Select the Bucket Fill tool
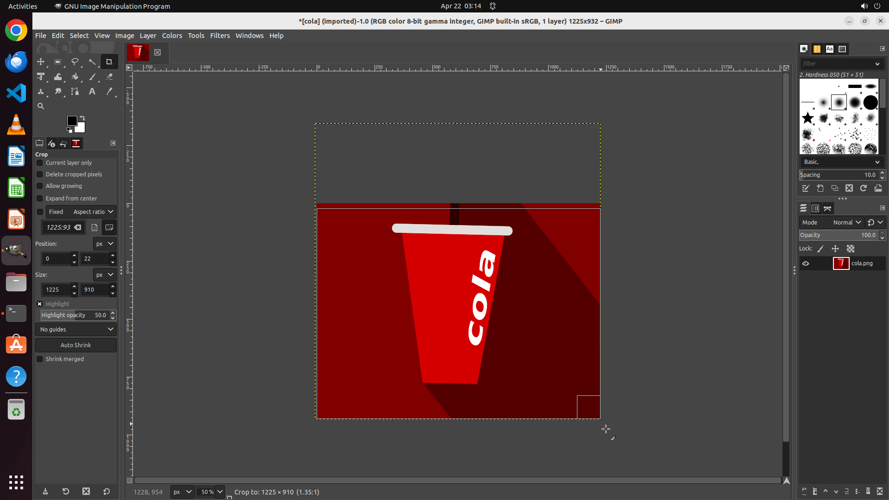 pos(75,77)
